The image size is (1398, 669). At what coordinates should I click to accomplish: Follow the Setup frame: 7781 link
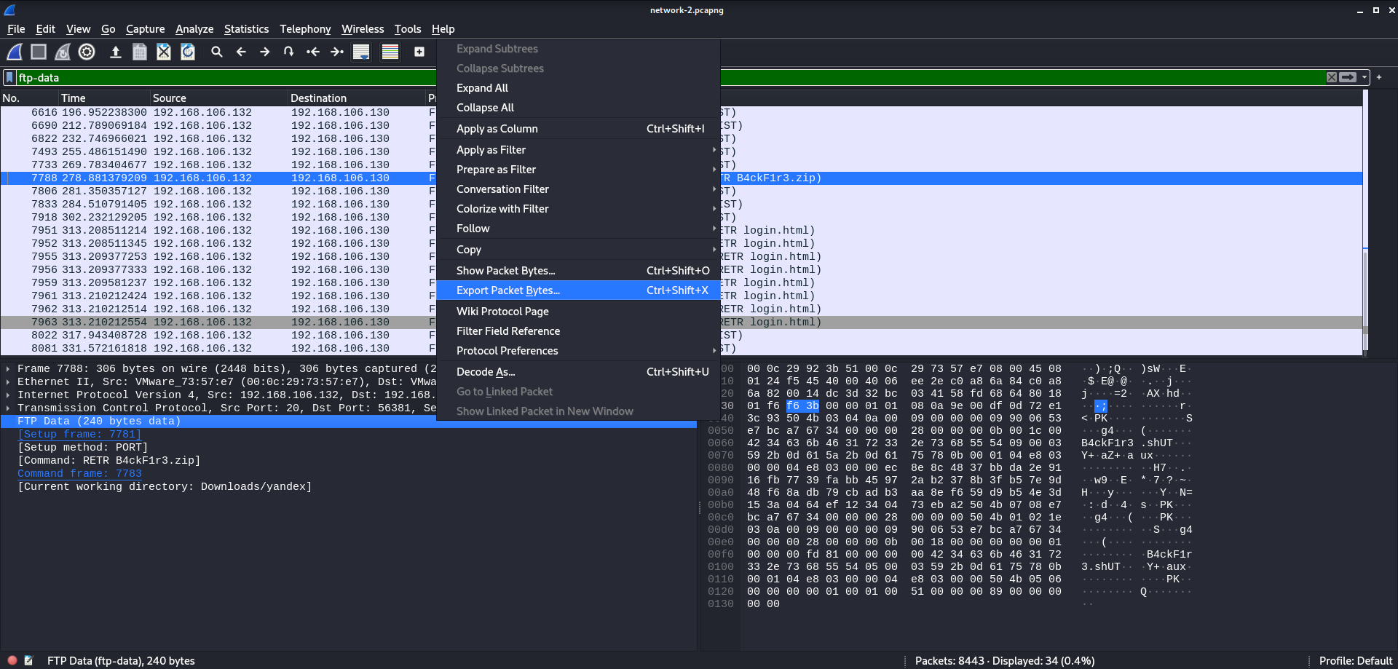click(79, 434)
